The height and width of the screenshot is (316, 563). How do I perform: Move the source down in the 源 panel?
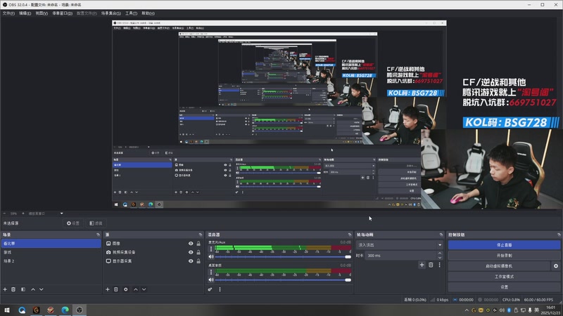(x=144, y=289)
